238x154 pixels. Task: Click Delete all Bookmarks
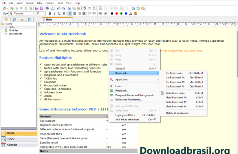pyautogui.click(x=184, y=113)
